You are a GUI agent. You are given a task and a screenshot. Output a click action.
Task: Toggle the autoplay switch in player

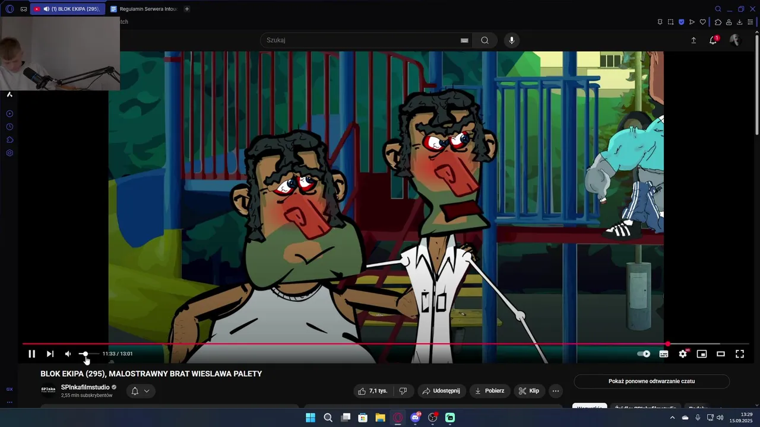coord(644,354)
